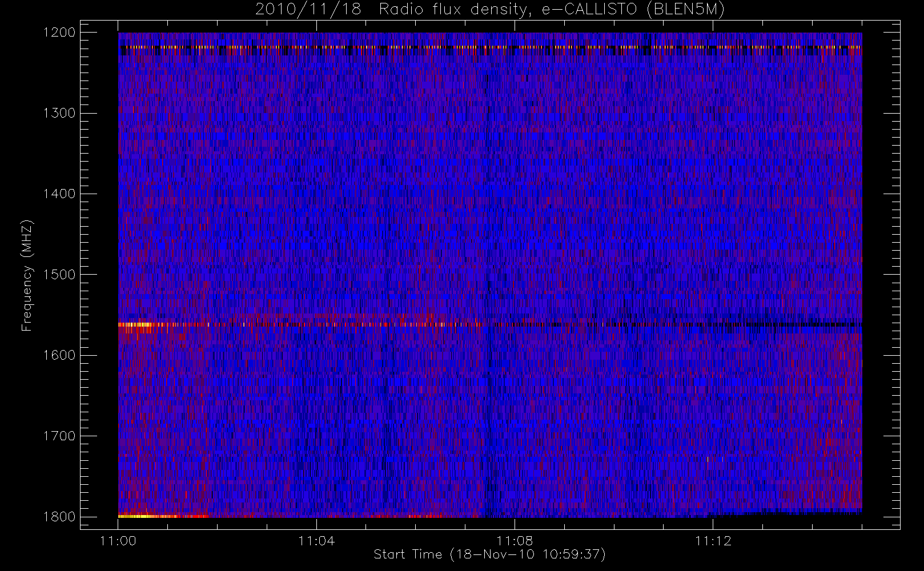924x571 pixels.
Task: Click the 11:00 time tick label
Action: point(118,541)
